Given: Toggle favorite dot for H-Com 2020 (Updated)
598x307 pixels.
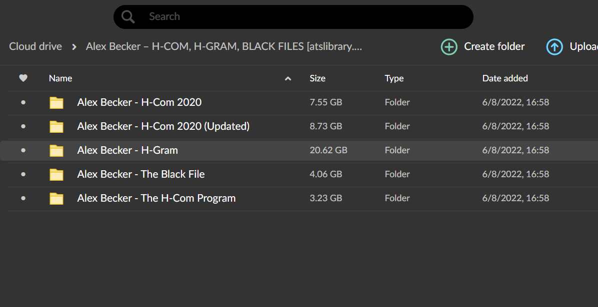Looking at the screenshot, I should coord(23,126).
